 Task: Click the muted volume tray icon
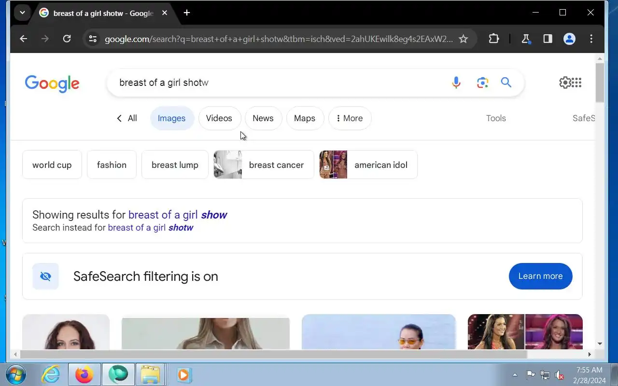(560, 375)
